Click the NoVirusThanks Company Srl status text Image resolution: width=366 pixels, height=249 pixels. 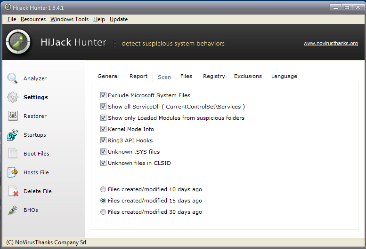coord(46,242)
